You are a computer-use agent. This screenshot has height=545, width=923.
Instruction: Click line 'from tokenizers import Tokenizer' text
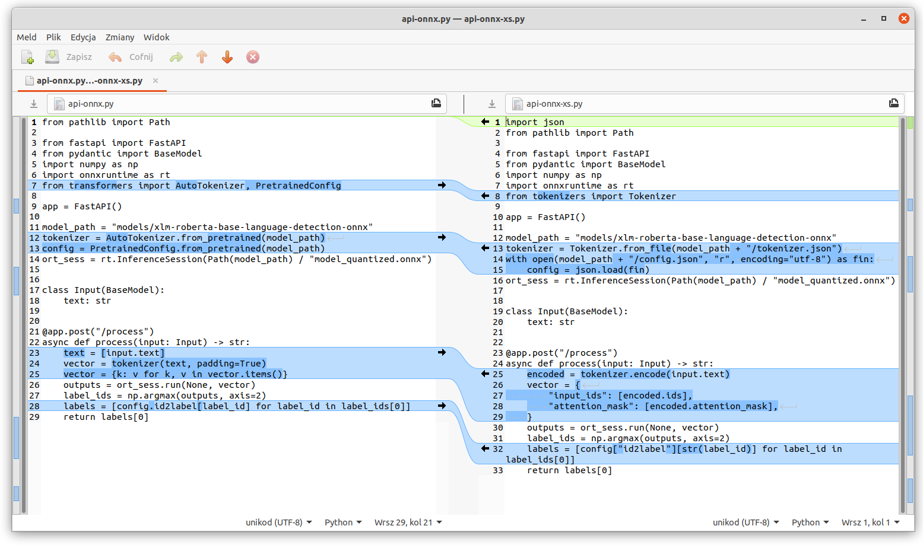point(591,196)
